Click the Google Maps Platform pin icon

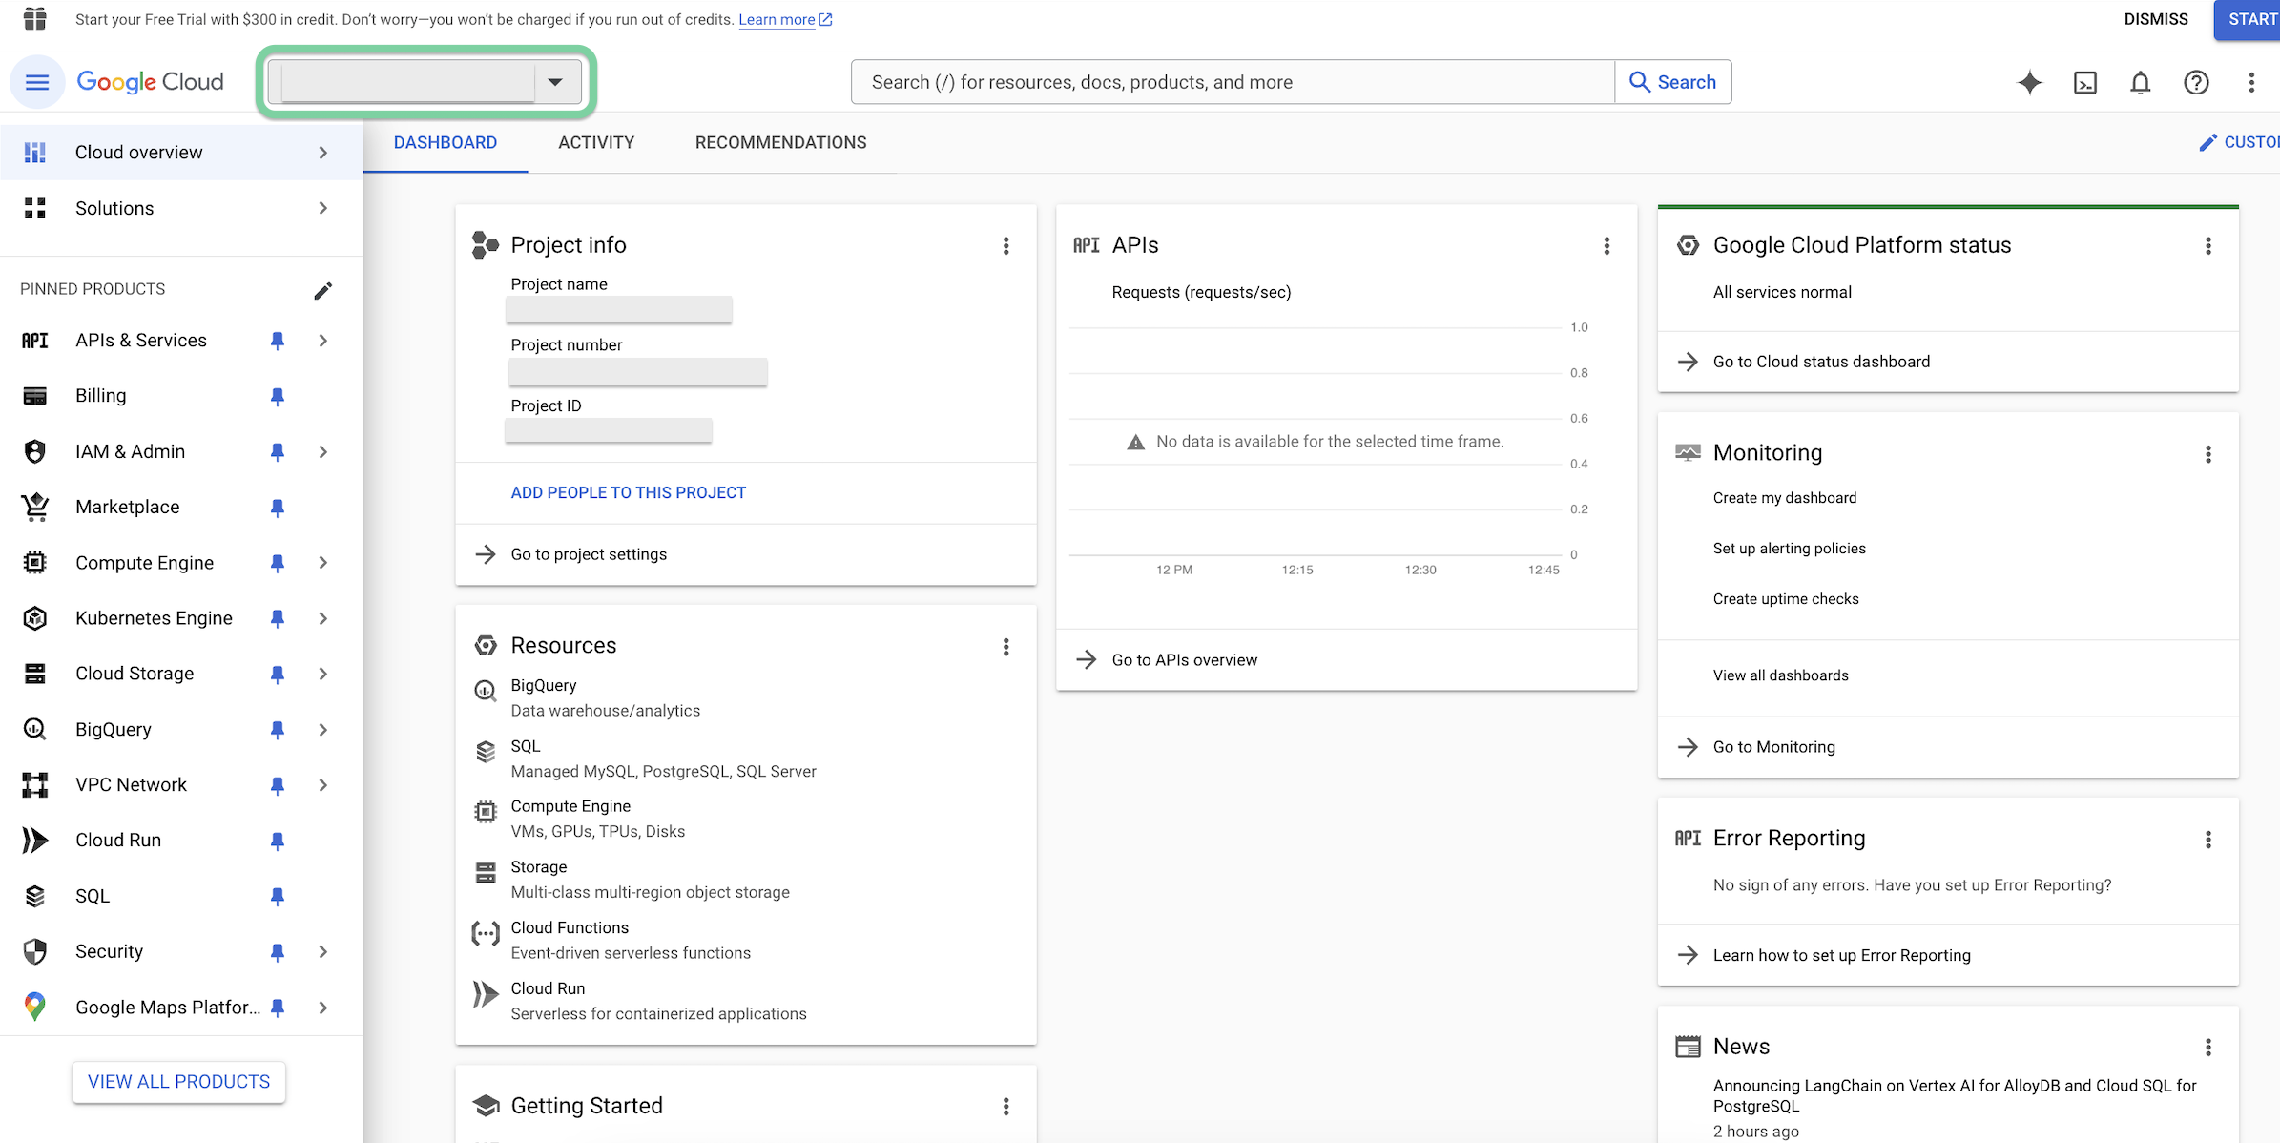35,1007
